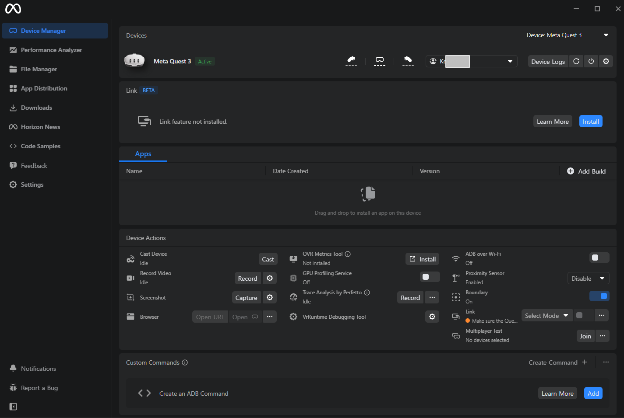
Task: Select the Apps tab
Action: [143, 154]
